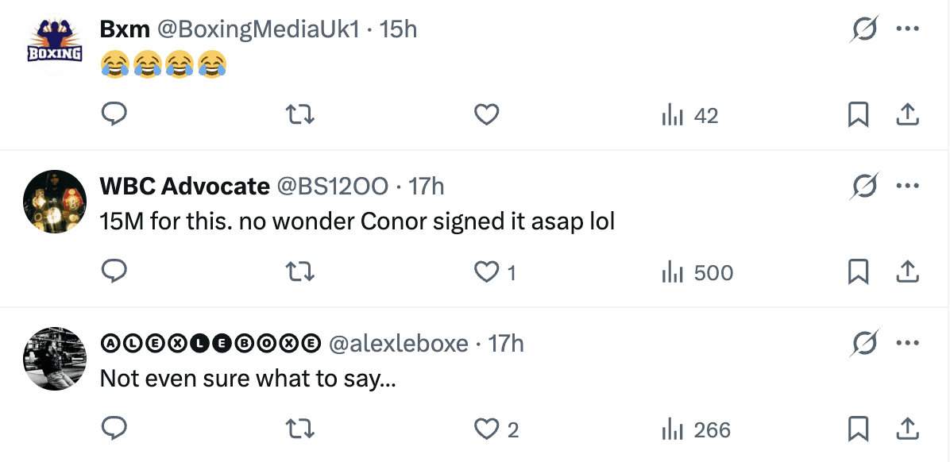Click Grok icon on Bxm tweet
Screen dimensions: 950x462
[863, 29]
